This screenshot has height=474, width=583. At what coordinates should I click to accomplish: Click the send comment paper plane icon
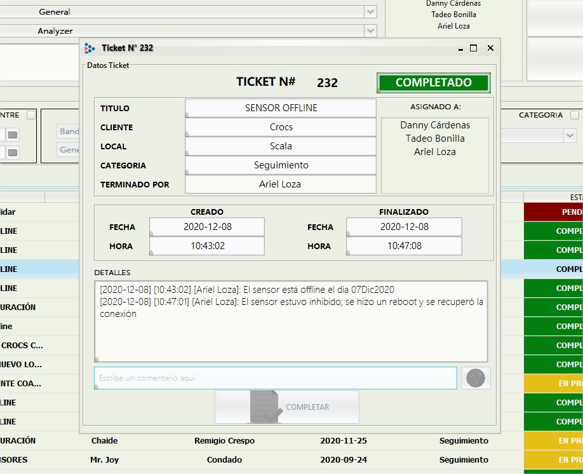[475, 378]
